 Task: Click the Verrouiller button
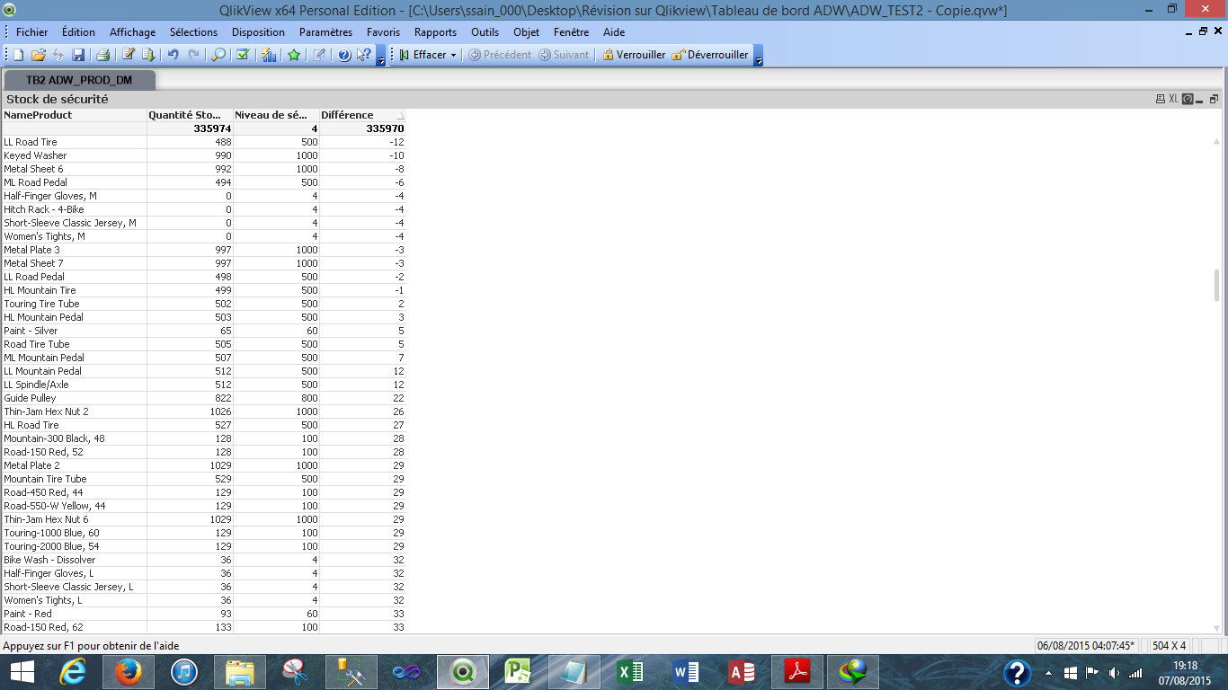click(634, 55)
